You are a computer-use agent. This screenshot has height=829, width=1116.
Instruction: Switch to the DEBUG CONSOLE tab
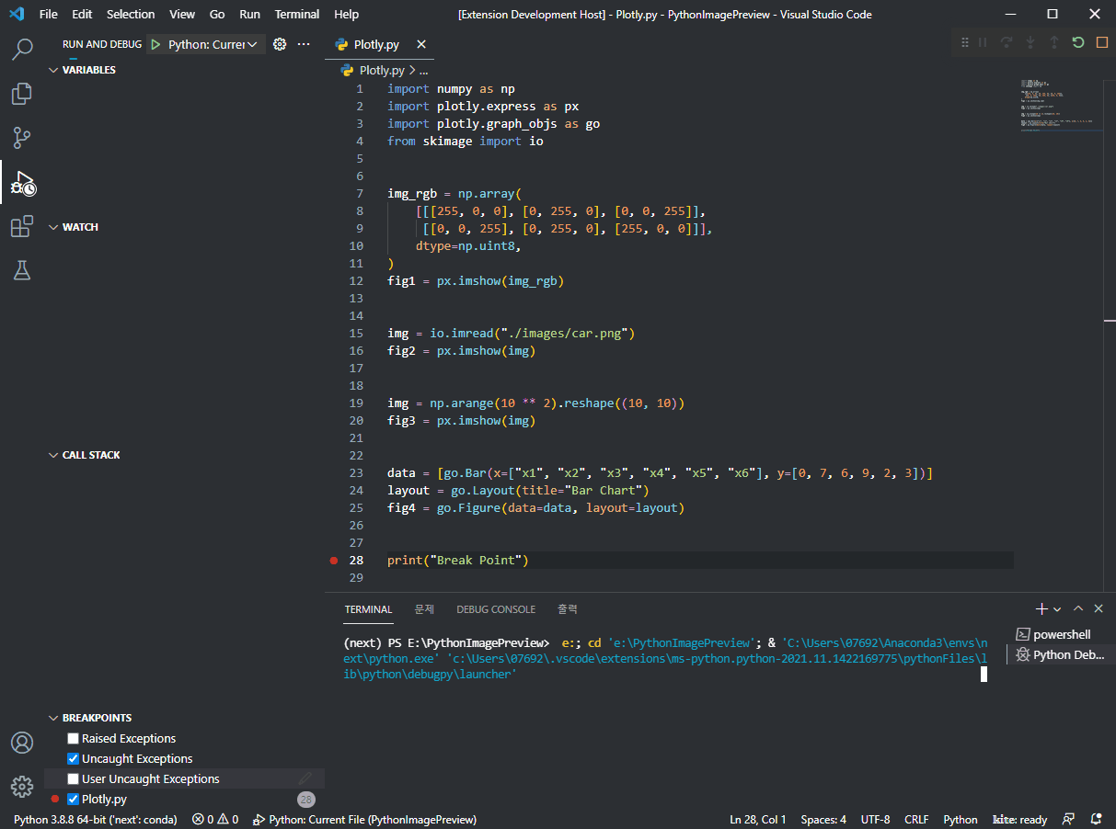pyautogui.click(x=495, y=609)
